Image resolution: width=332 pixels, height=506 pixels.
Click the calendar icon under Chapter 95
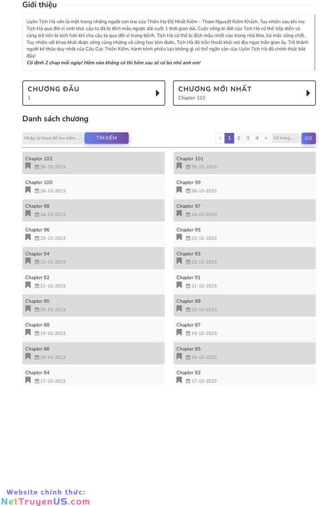coord(188,238)
